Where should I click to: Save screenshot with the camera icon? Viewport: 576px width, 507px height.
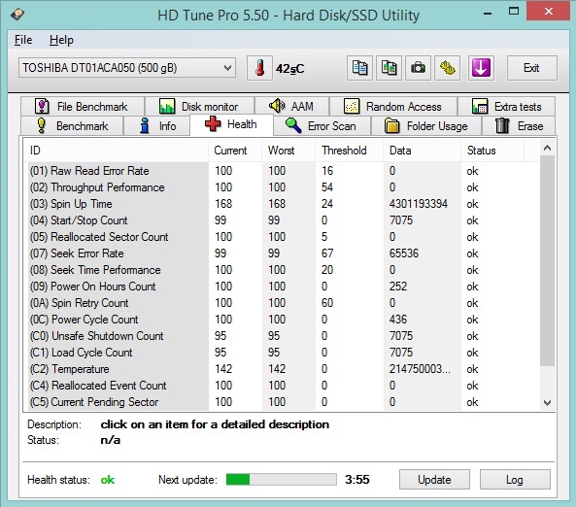pos(418,68)
